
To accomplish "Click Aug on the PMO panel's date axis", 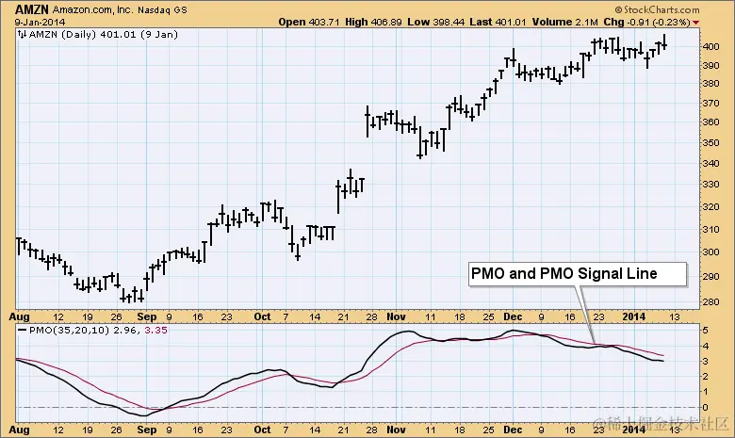I will tap(19, 430).
